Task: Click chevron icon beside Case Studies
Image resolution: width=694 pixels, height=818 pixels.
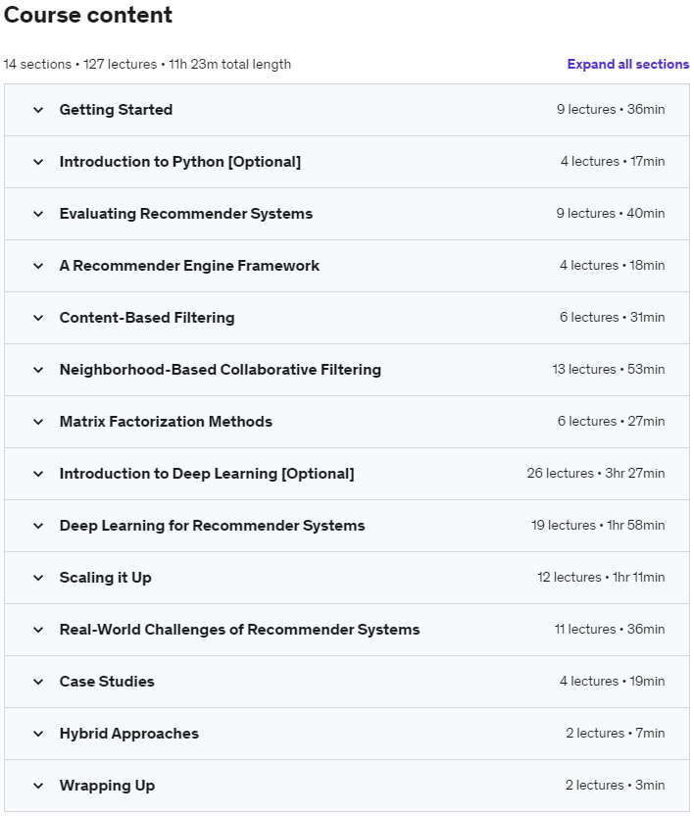Action: coord(38,682)
